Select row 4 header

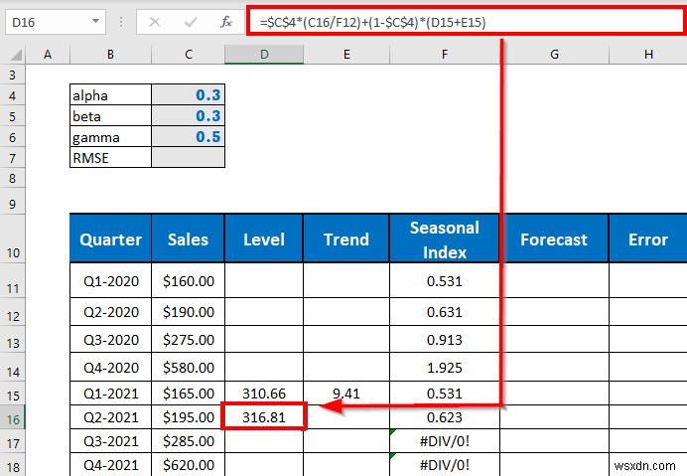pyautogui.click(x=12, y=95)
